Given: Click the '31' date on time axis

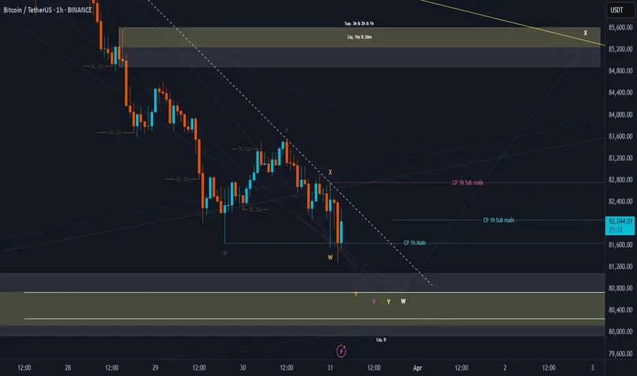Looking at the screenshot, I should pyautogui.click(x=330, y=368).
